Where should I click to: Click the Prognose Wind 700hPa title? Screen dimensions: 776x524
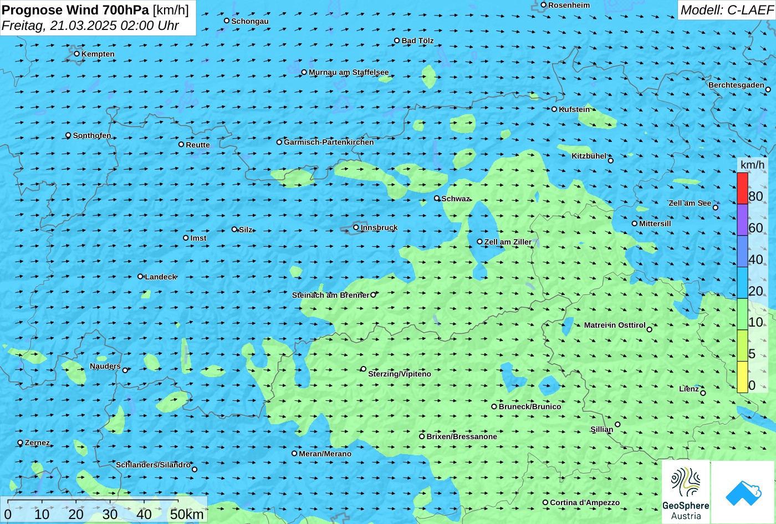click(75, 9)
